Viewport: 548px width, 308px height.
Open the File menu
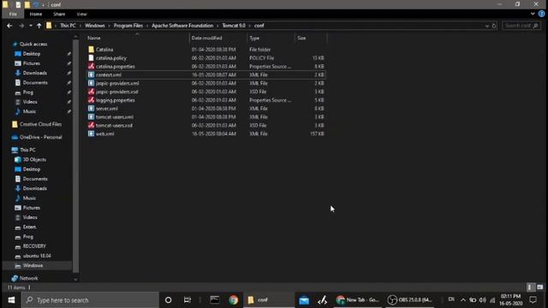tap(13, 14)
